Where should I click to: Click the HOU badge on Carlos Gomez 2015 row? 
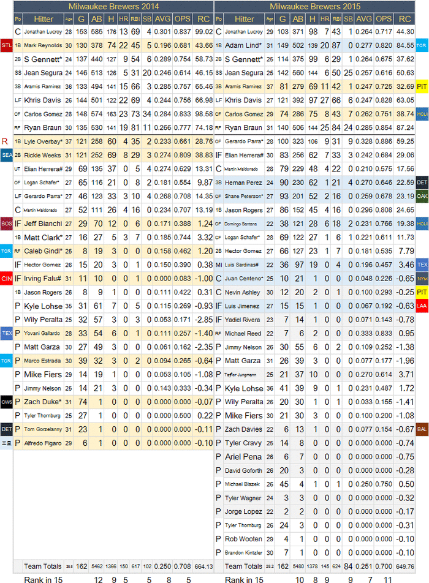pos(422,114)
